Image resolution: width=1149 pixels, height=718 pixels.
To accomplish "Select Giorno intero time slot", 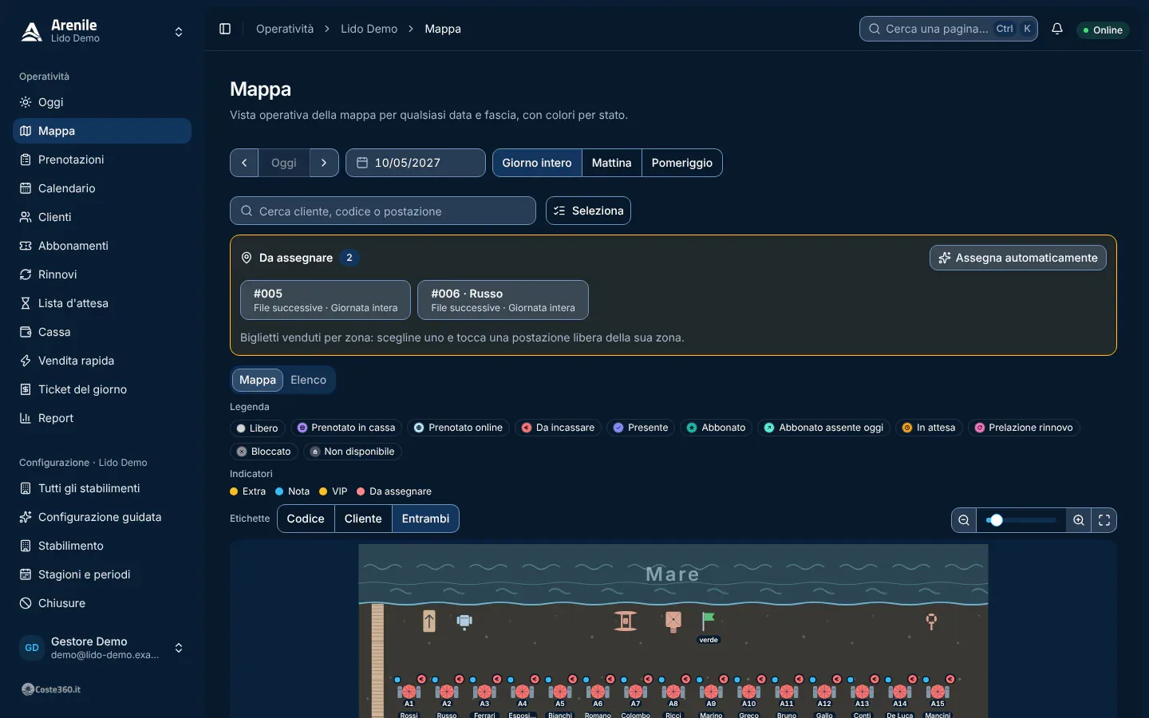I will [537, 163].
